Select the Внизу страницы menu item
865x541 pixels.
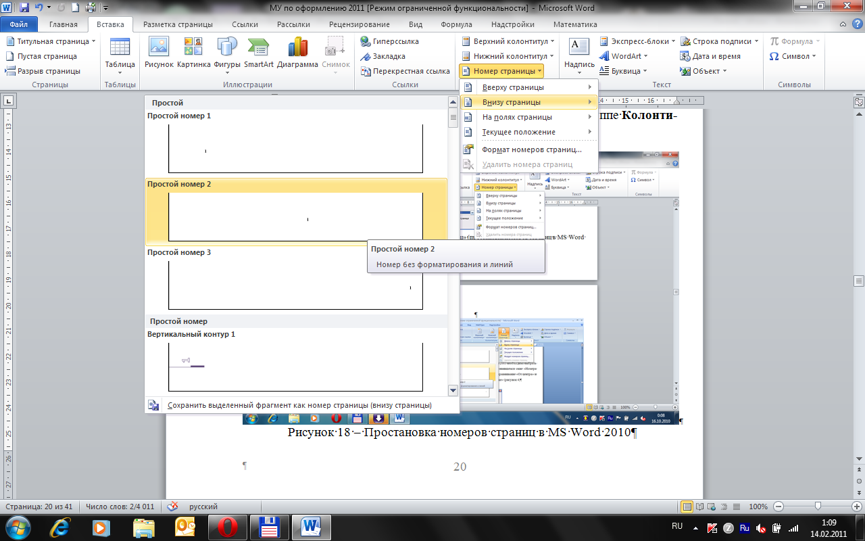[529, 102]
